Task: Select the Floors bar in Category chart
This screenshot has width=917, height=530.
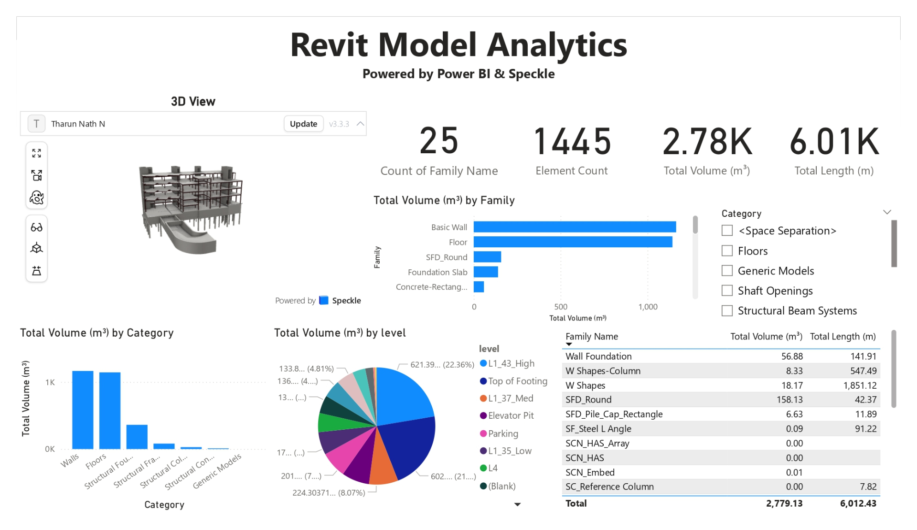Action: coord(110,411)
